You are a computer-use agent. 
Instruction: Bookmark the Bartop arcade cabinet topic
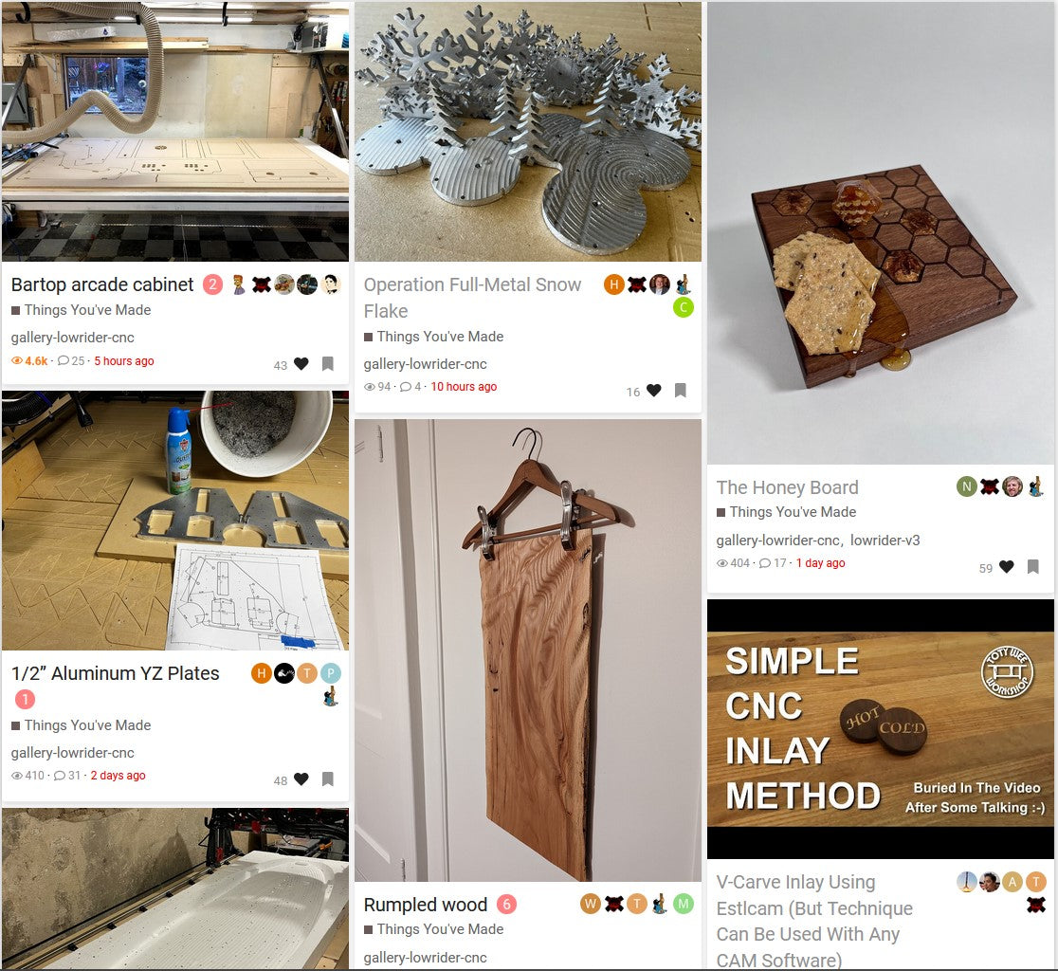[x=328, y=364]
